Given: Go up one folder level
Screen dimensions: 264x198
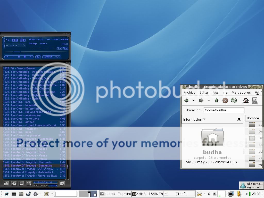Looking at the screenshot, I should 216,101.
